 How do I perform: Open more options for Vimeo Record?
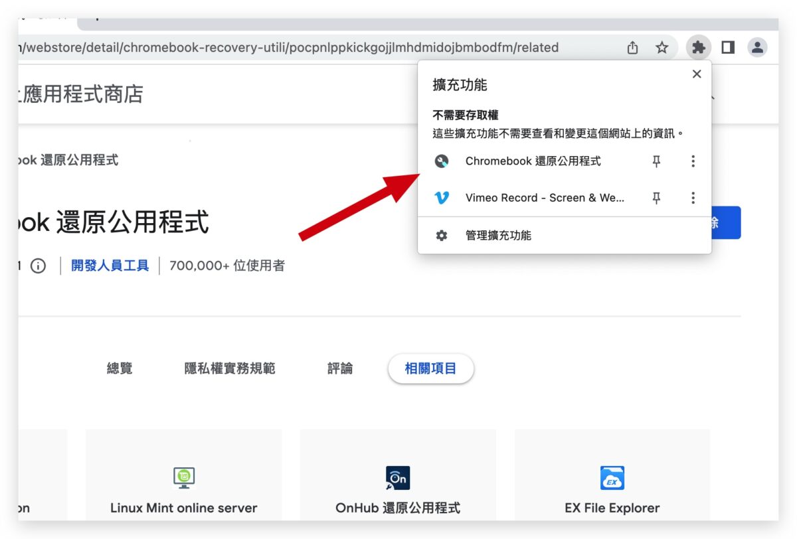pyautogui.click(x=693, y=198)
